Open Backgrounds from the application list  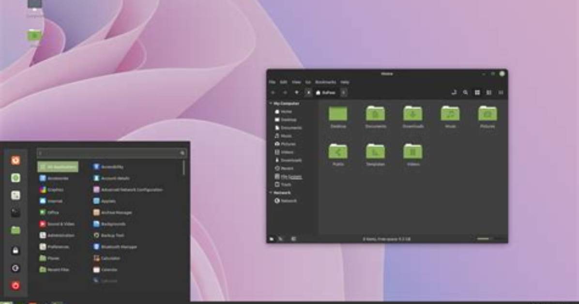109,224
